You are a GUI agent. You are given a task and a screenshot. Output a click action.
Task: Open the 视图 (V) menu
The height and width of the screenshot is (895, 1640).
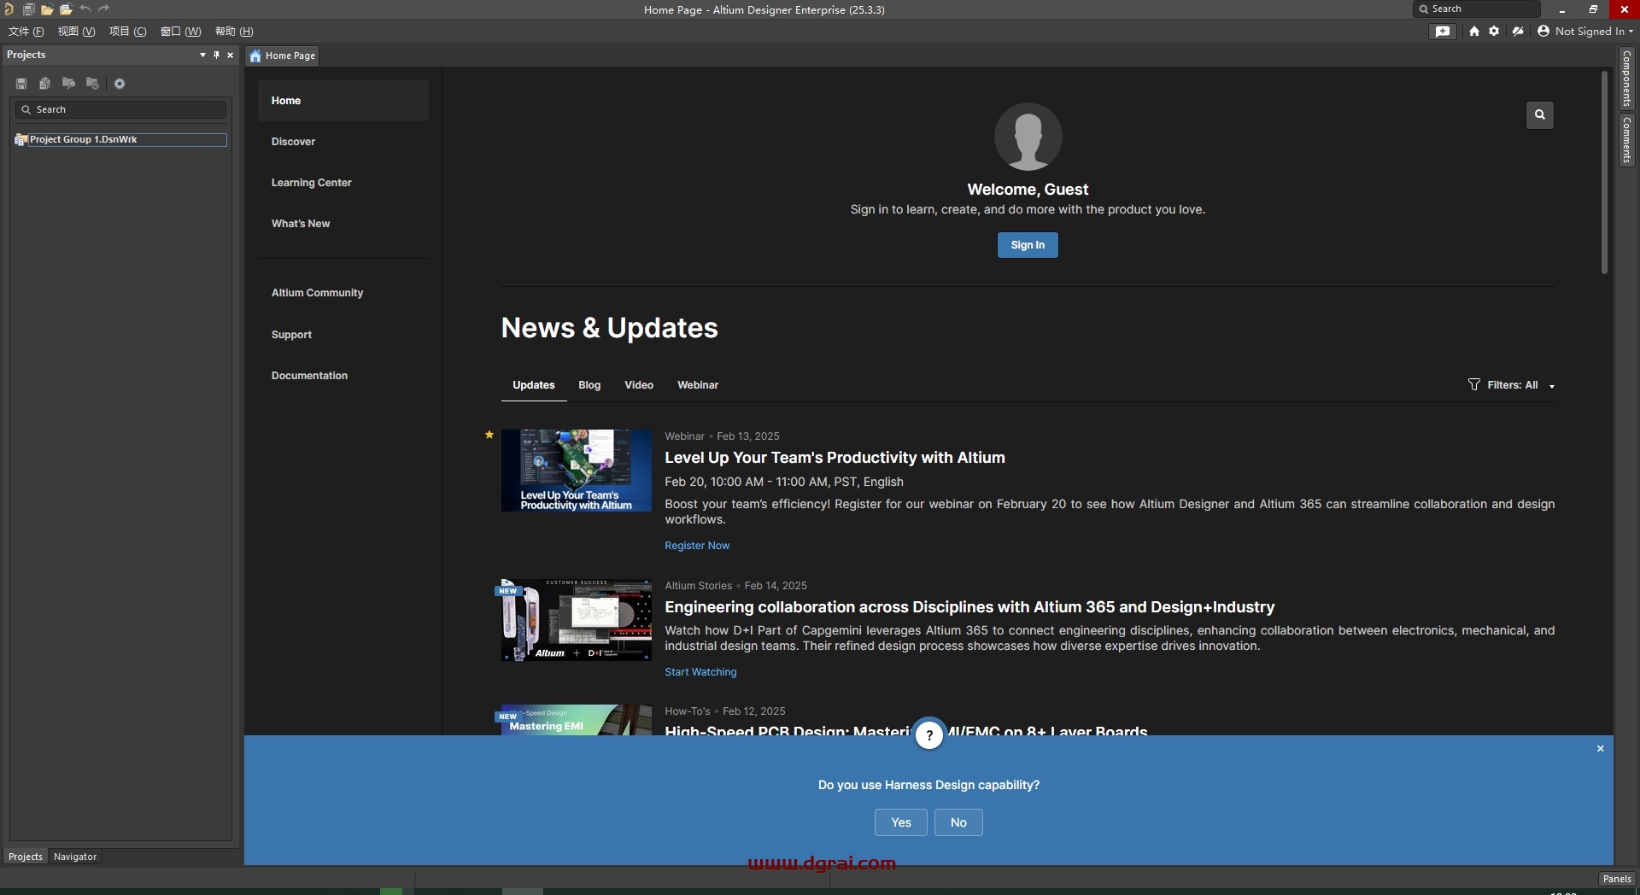click(76, 32)
